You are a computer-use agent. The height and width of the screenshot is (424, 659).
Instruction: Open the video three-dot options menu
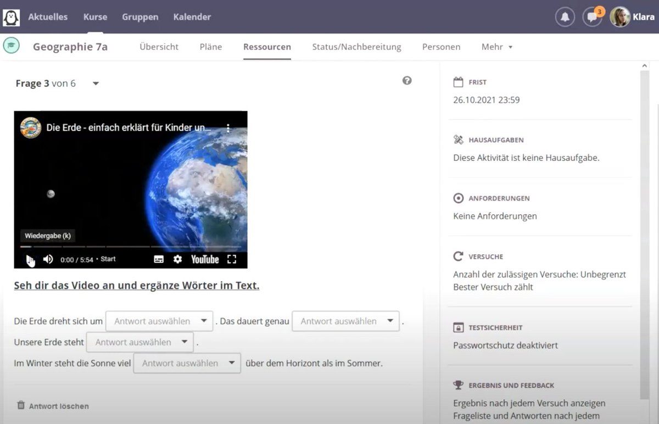point(228,127)
